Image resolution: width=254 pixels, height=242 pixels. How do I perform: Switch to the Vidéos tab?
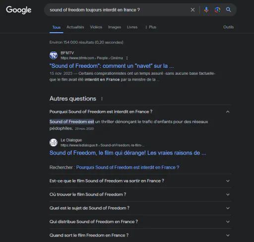96,27
